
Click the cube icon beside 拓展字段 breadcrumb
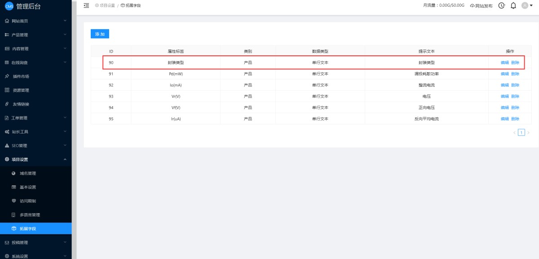[x=123, y=5]
